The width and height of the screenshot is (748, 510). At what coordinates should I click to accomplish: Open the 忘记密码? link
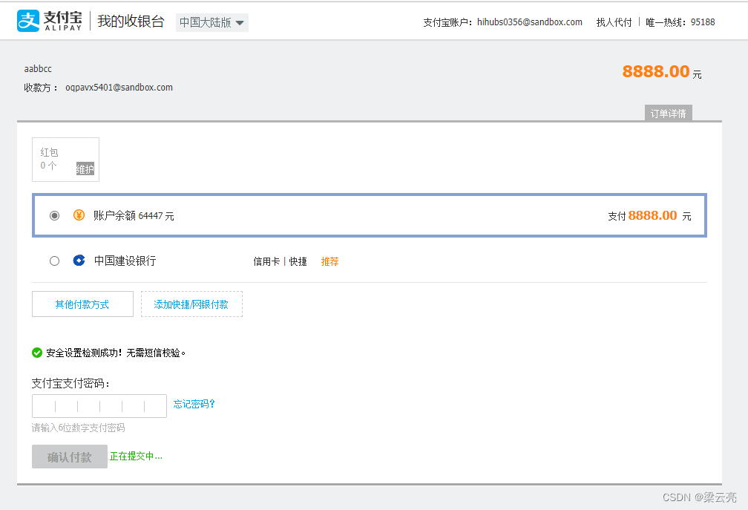point(194,404)
